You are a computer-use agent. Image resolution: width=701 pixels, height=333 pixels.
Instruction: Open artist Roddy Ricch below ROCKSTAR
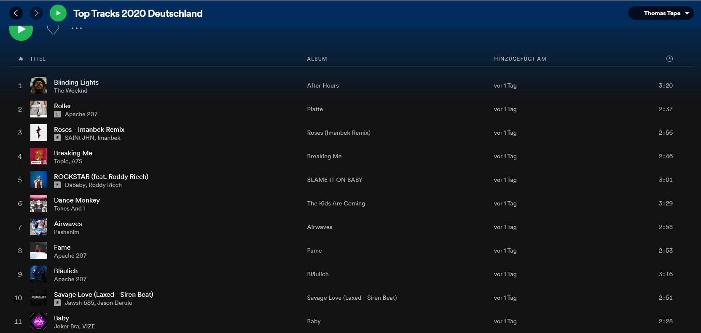pyautogui.click(x=105, y=185)
